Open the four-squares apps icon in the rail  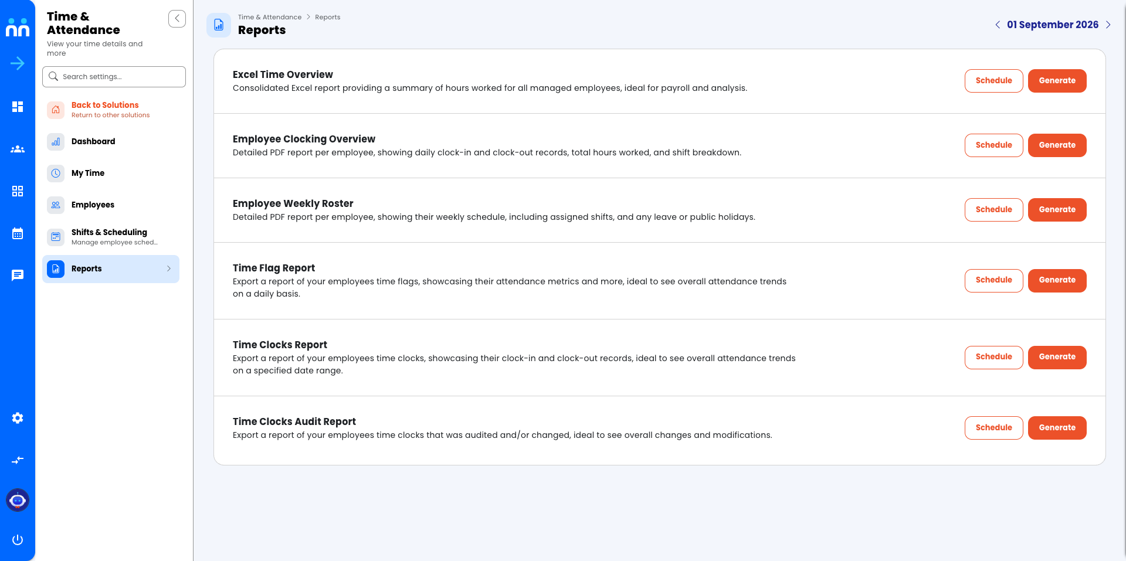pos(18,191)
